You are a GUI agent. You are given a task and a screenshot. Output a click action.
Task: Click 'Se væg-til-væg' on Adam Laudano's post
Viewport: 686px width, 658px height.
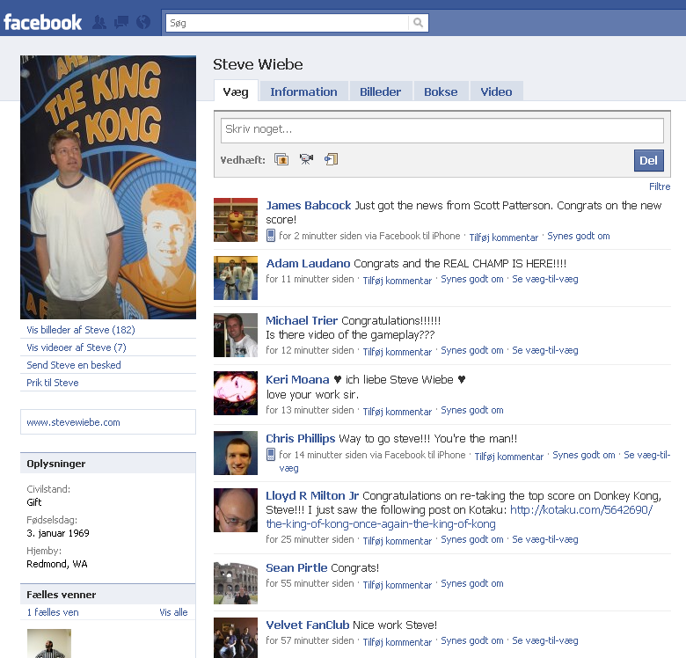pos(545,279)
